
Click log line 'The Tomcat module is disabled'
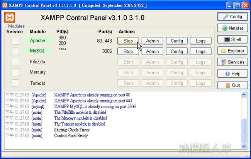(80, 124)
